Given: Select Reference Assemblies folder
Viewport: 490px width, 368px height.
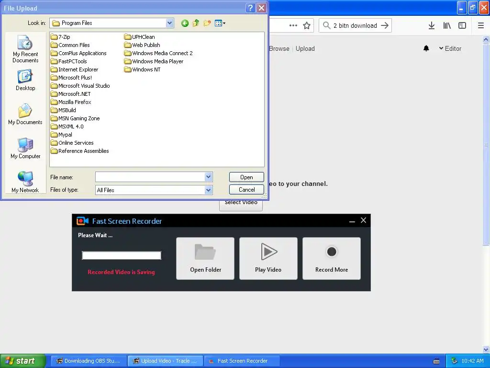Looking at the screenshot, I should (x=80, y=151).
